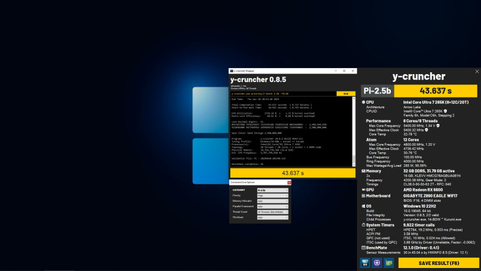
Task: Click the BenchMate section icon
Action: pyautogui.click(x=363, y=248)
